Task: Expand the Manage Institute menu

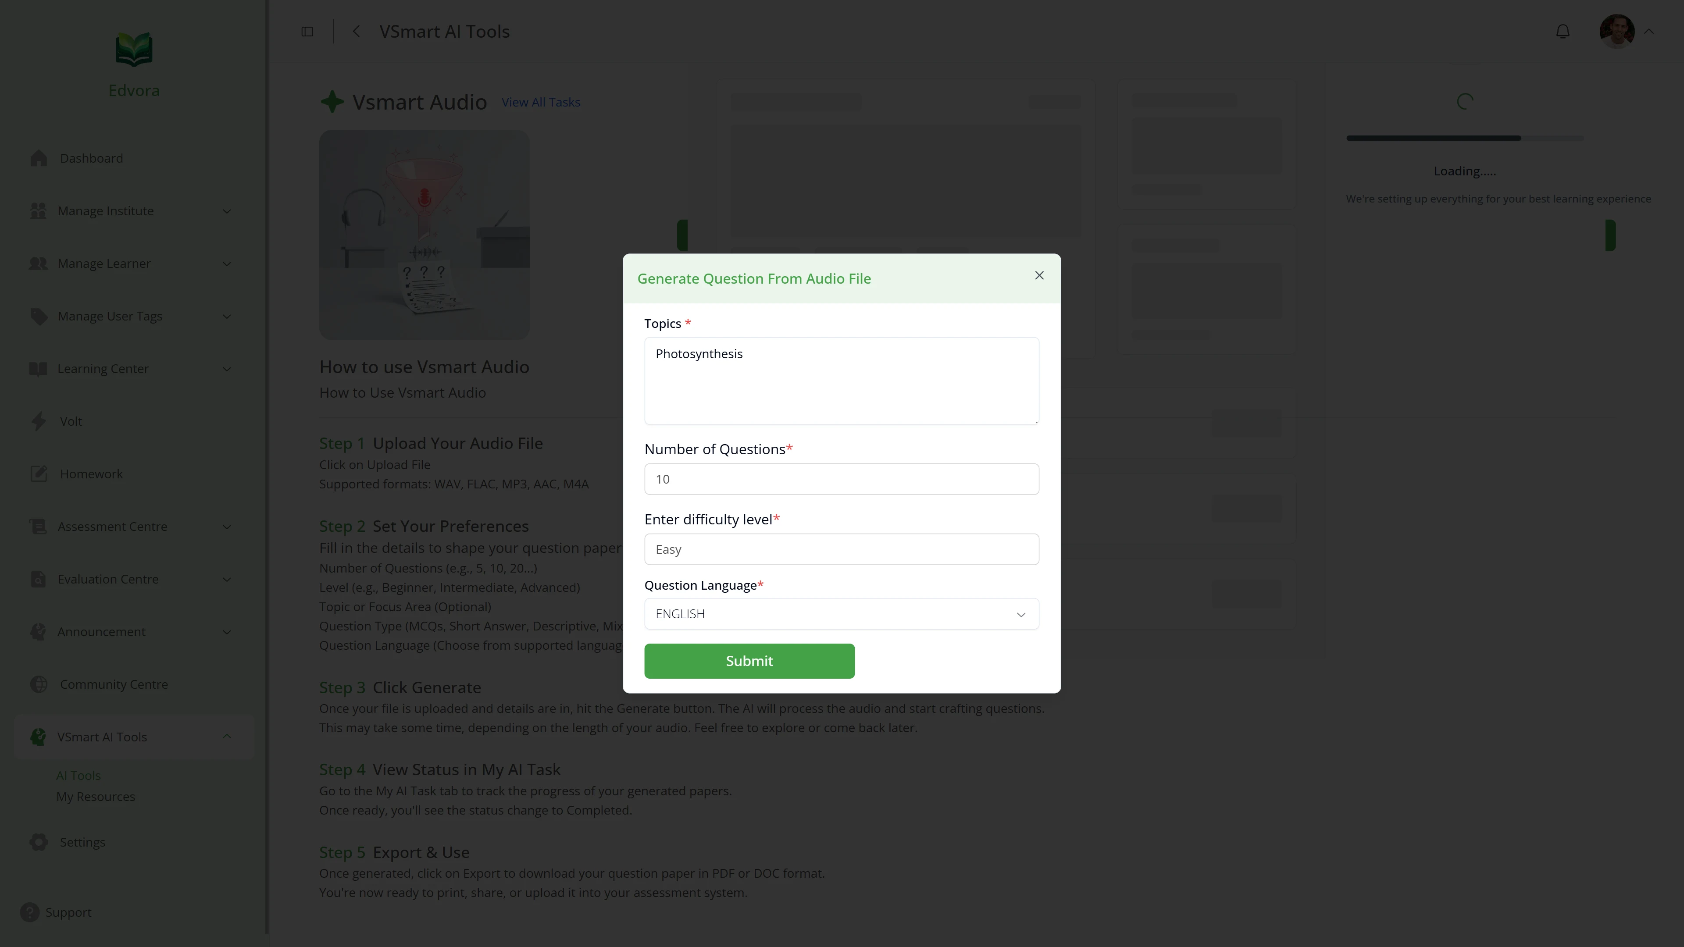Action: [x=131, y=211]
